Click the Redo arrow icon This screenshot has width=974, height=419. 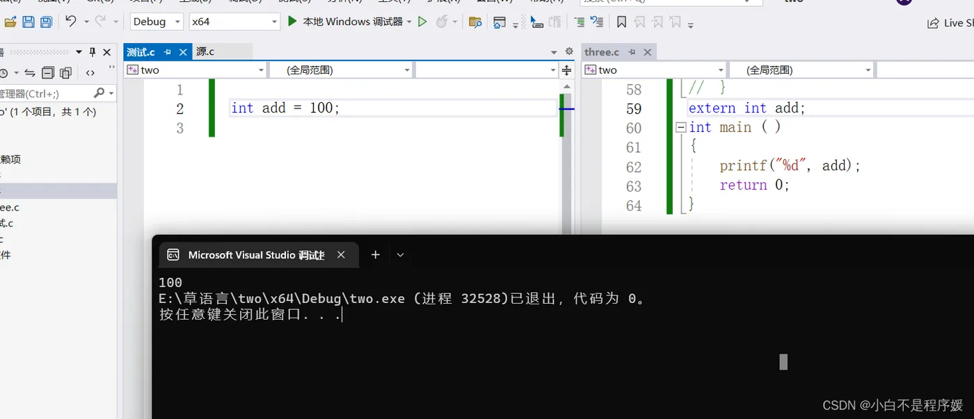(101, 22)
